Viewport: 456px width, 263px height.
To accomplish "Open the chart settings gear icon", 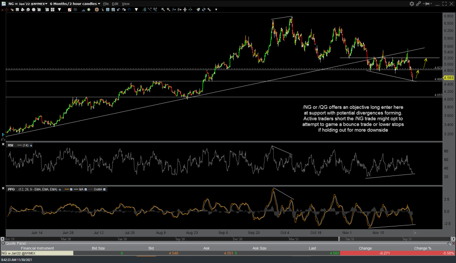I will click(412, 3).
